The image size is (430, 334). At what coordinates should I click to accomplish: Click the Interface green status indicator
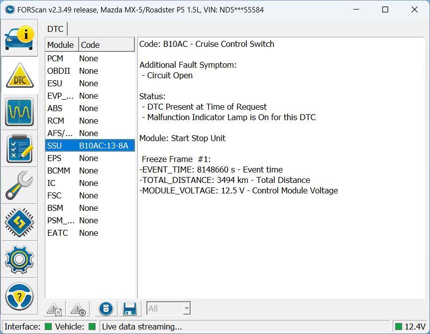48,327
